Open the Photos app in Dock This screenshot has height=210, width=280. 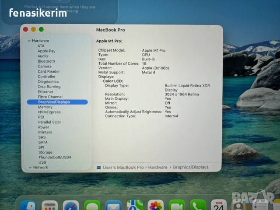[x=156, y=205]
